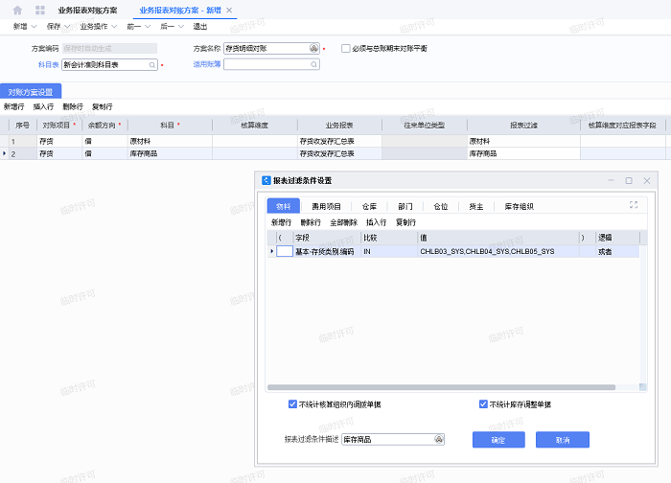This screenshot has height=483, width=671.
Task: Maximize the 报表过滤条件设置 dialog
Action: pyautogui.click(x=629, y=180)
